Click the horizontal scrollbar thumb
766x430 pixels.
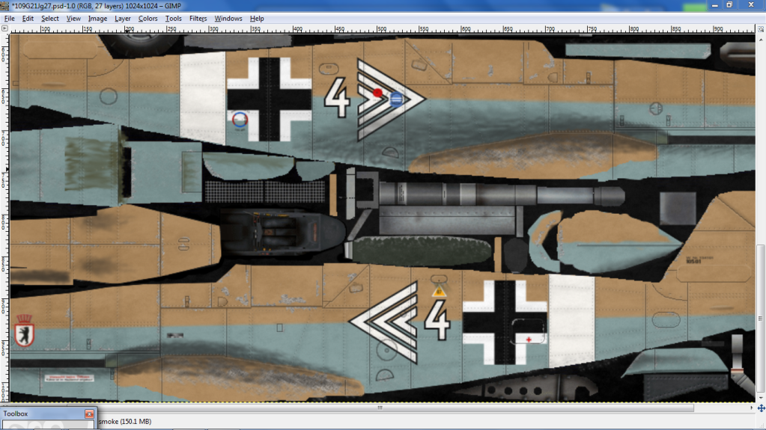click(380, 408)
